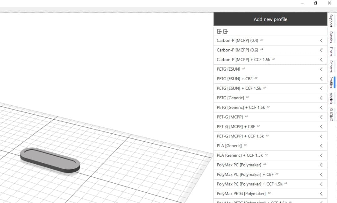337x203 pixels.
Task: Select PETG [ESUN] profile name
Action: [x=228, y=69]
